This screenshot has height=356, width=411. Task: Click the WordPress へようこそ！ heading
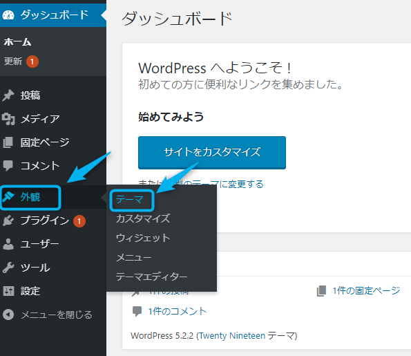[x=215, y=68]
